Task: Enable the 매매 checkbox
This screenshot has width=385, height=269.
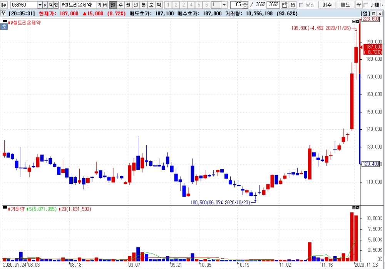Action: (366, 5)
